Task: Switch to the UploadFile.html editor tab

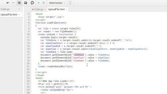Action: [56, 9]
